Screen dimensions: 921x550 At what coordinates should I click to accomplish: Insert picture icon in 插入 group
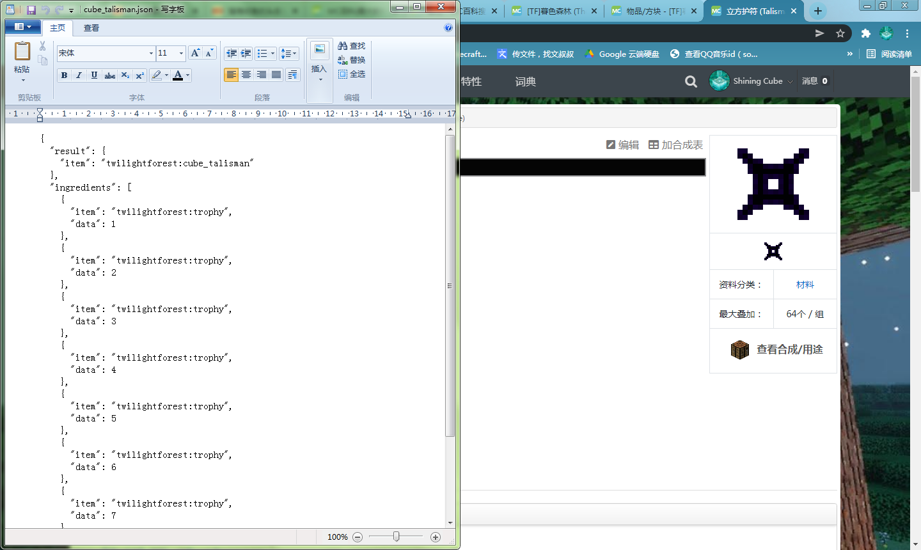(320, 50)
